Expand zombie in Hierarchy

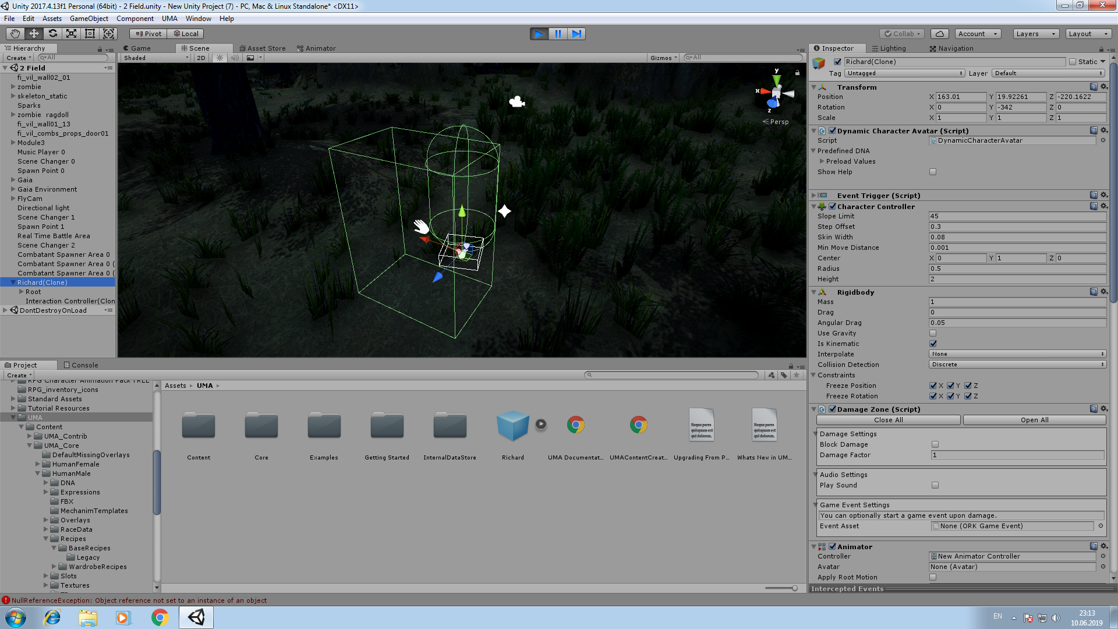(x=13, y=87)
